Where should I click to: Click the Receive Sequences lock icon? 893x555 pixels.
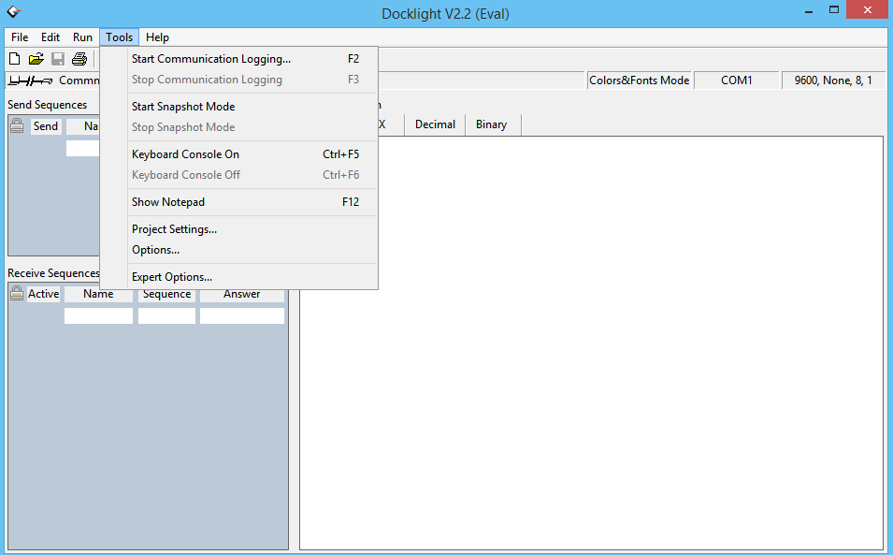click(x=17, y=294)
